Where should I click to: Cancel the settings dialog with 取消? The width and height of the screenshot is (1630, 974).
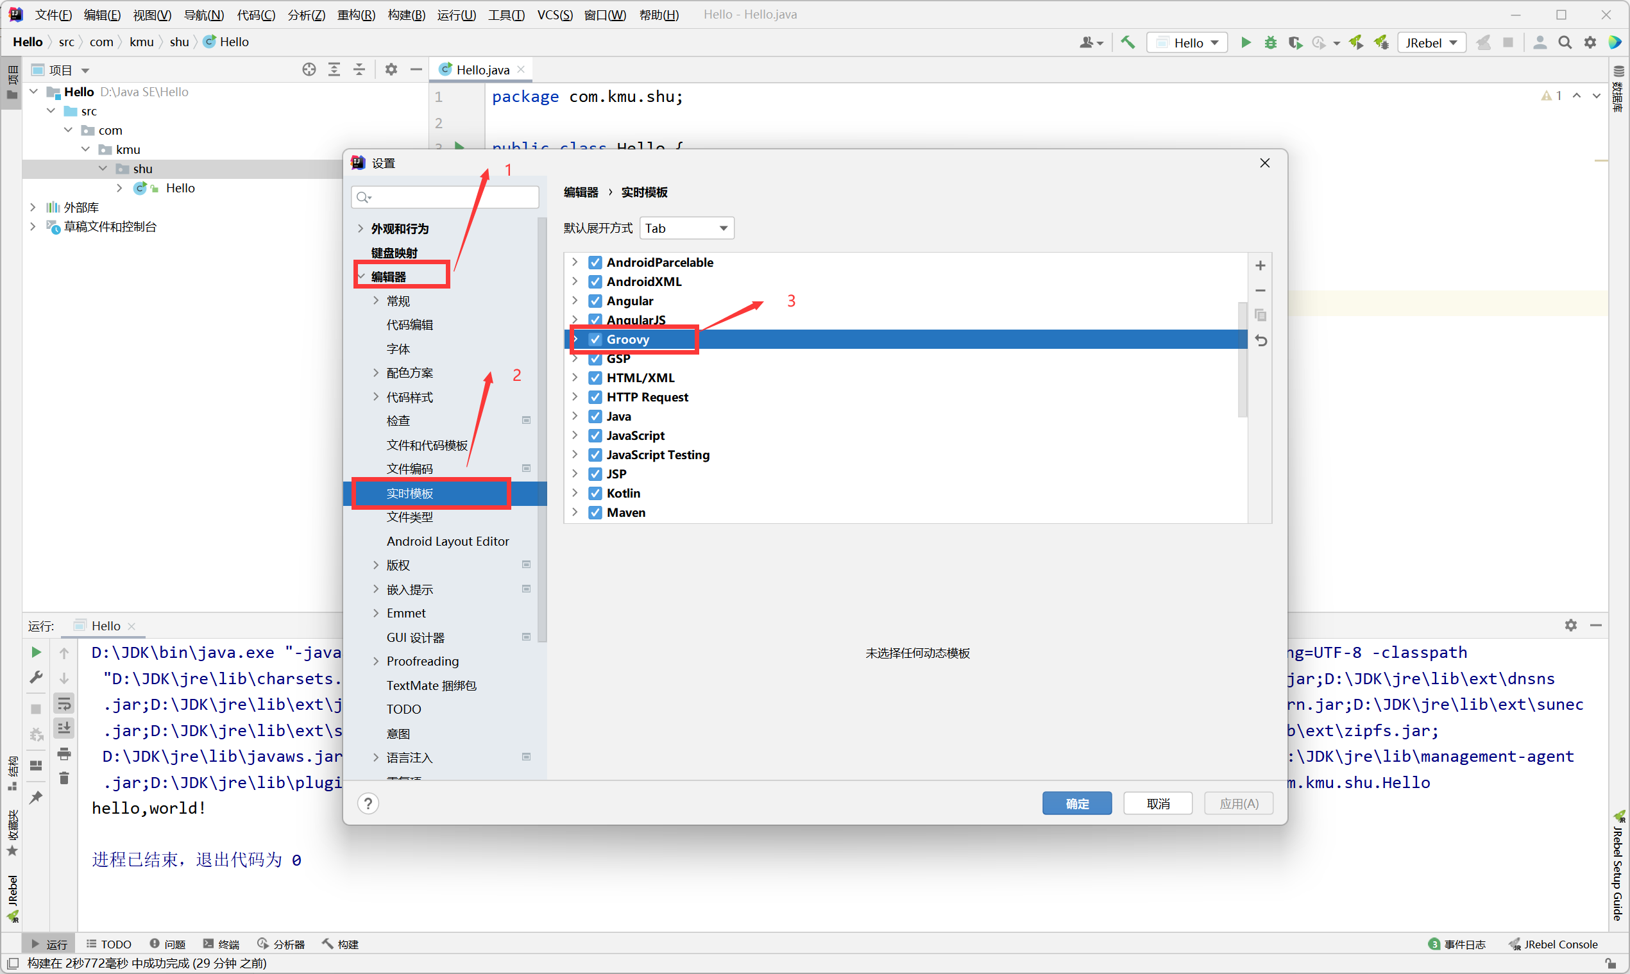point(1157,803)
